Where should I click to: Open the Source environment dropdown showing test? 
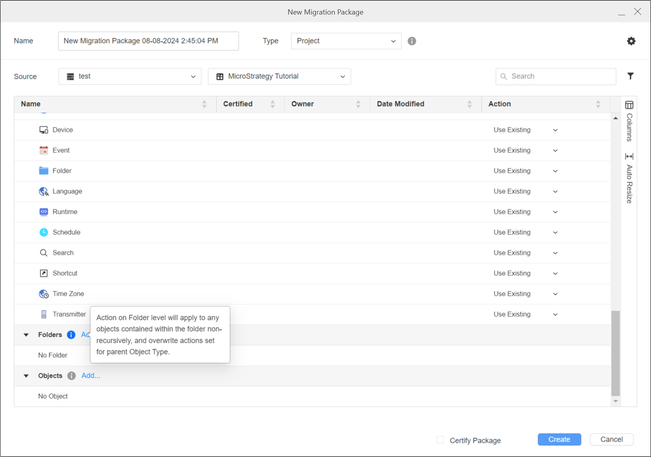pyautogui.click(x=130, y=76)
